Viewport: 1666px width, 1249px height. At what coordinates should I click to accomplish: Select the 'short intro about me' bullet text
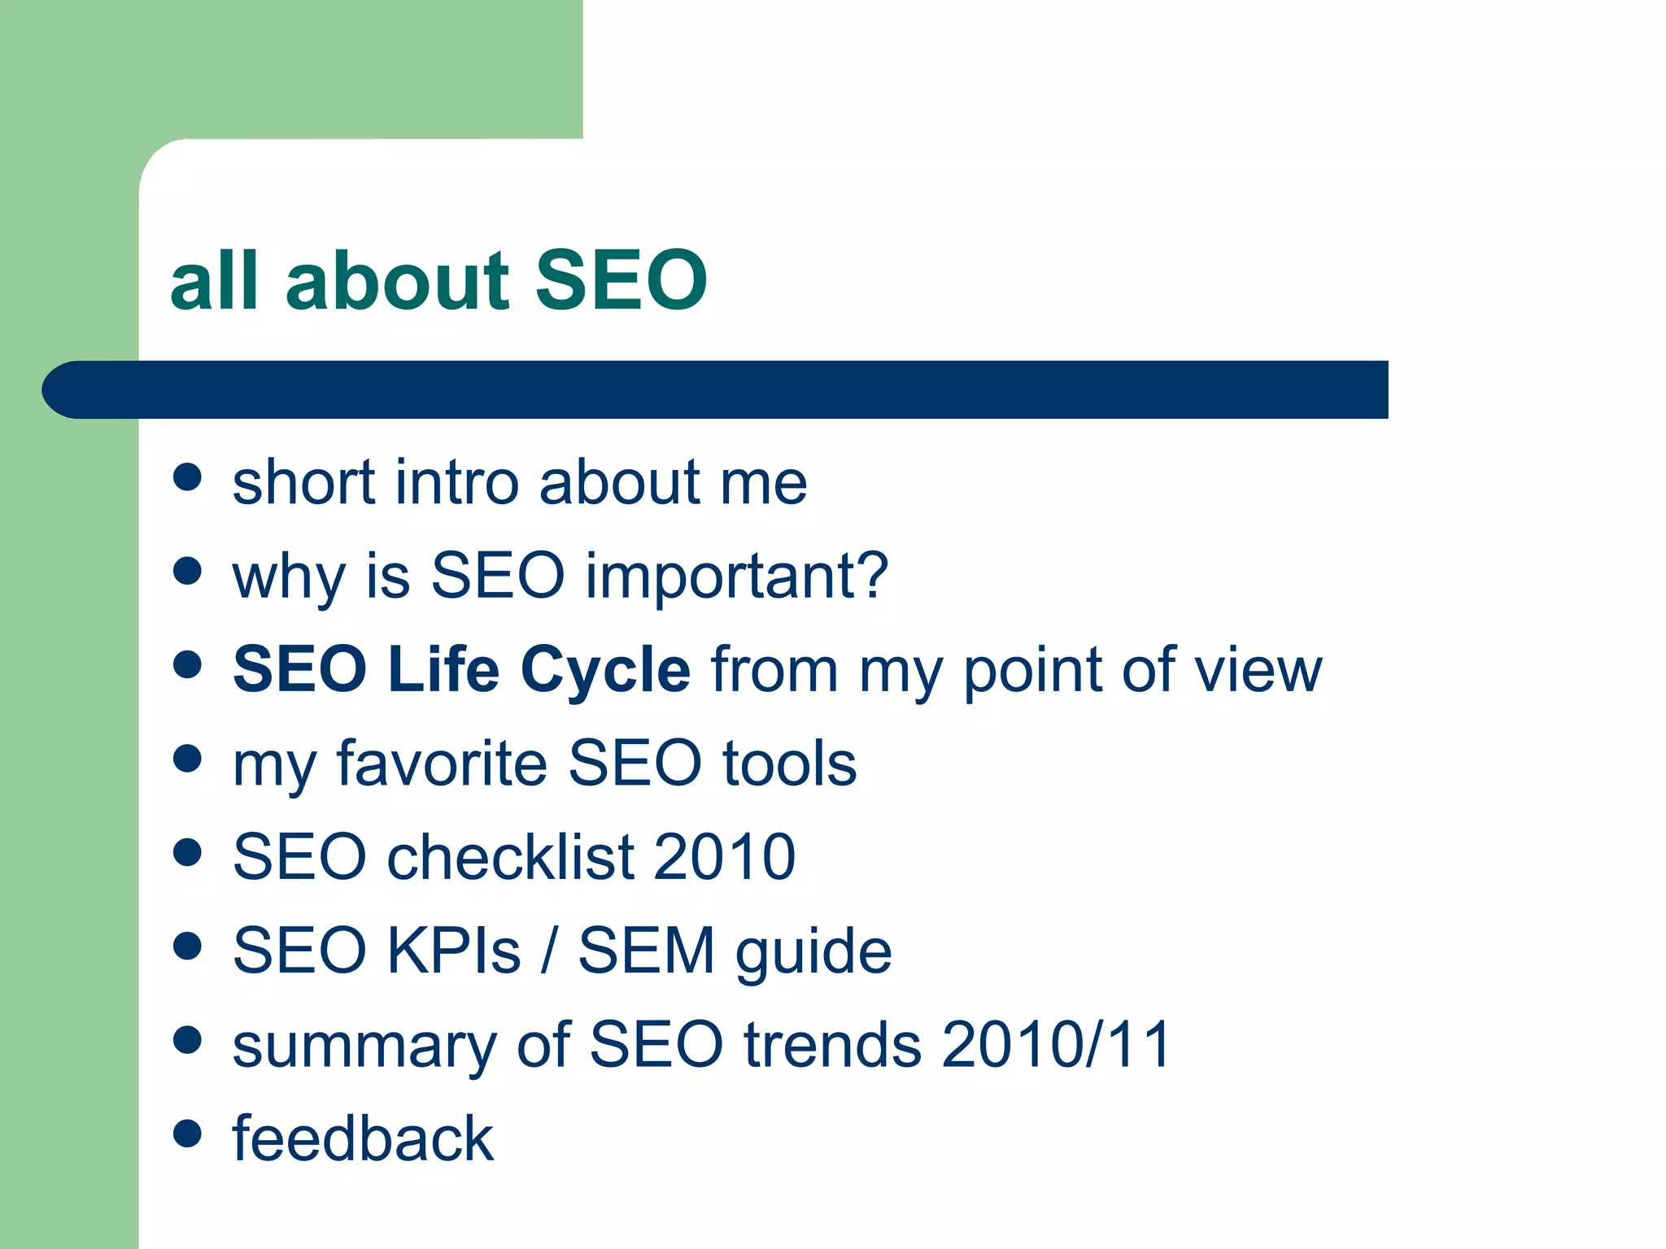(x=520, y=482)
